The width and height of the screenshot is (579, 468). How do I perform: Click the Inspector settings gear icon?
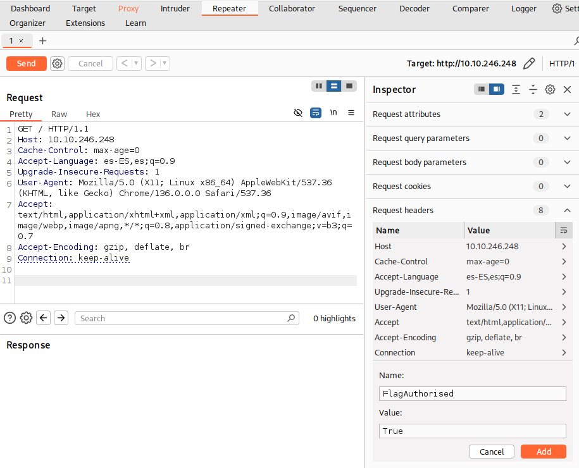[x=550, y=89]
